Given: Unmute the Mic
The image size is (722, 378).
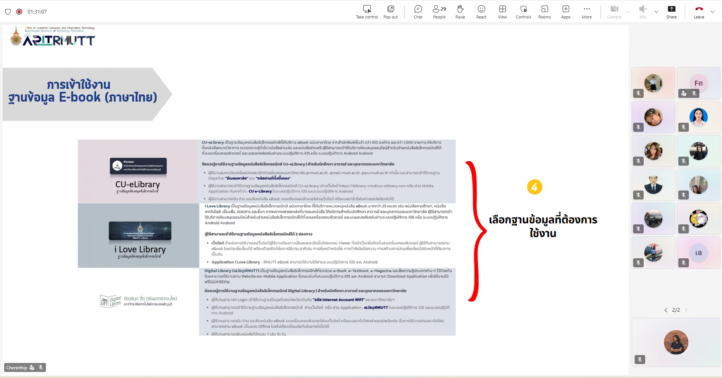Looking at the screenshot, I should (643, 12).
